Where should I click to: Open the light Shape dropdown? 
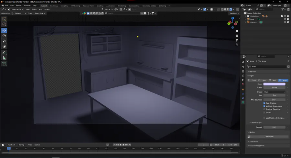pos(274,92)
